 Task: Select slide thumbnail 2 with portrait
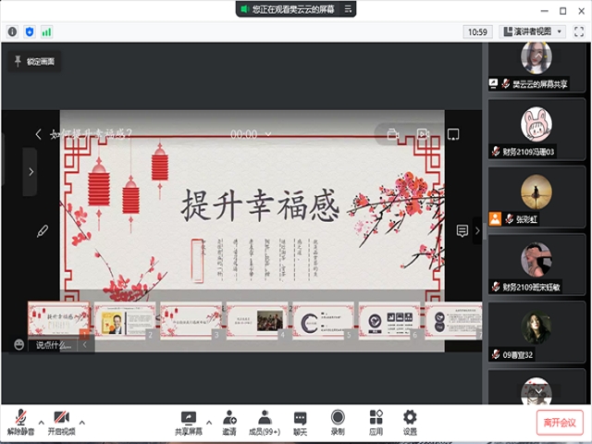tap(125, 320)
